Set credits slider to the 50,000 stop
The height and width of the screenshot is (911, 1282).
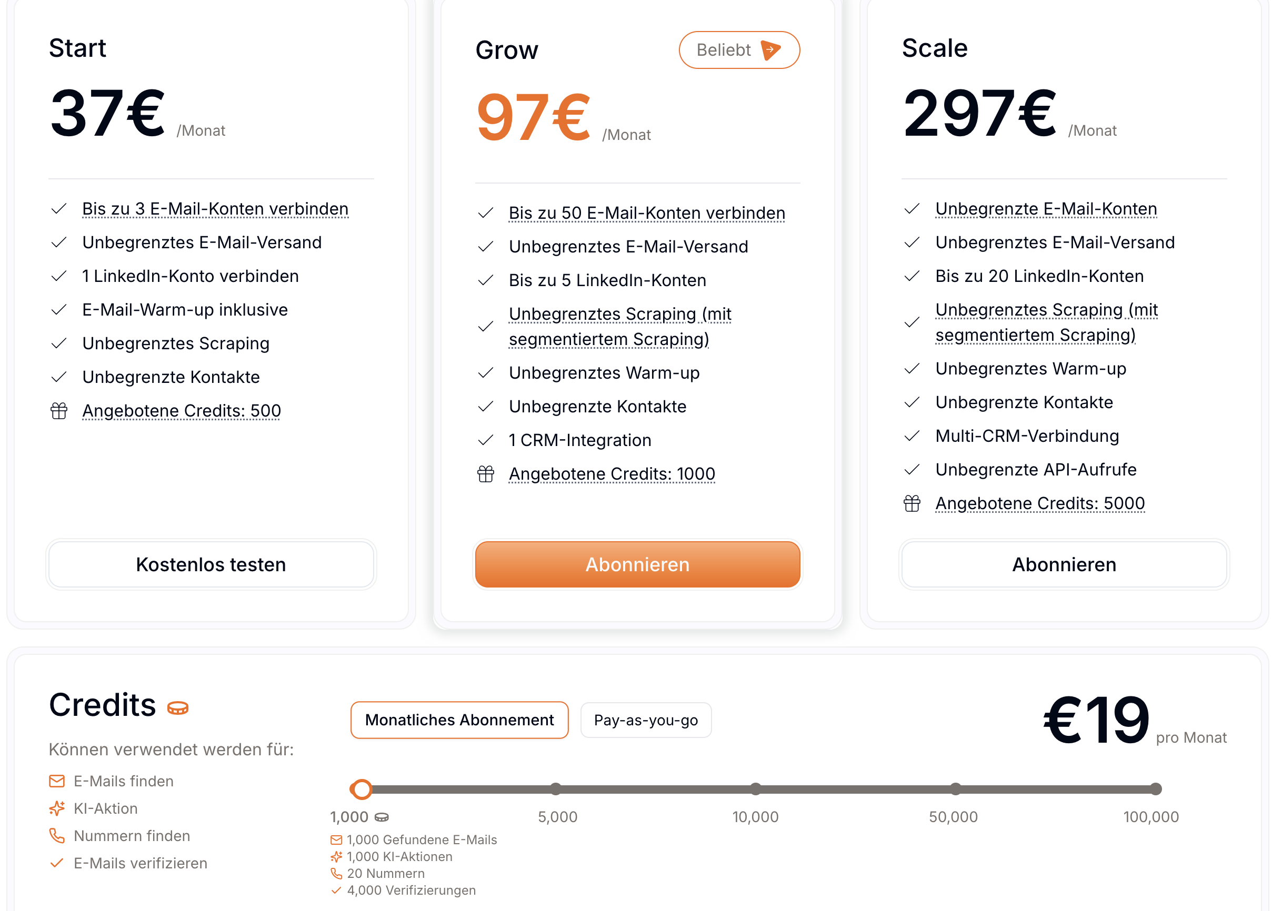coord(955,789)
